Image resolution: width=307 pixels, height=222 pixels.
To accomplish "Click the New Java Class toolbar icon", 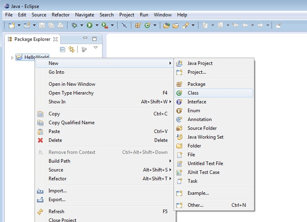I will click(x=147, y=25).
